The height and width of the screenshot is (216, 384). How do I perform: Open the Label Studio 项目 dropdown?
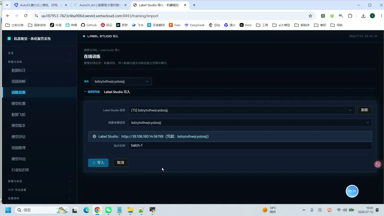point(241,110)
